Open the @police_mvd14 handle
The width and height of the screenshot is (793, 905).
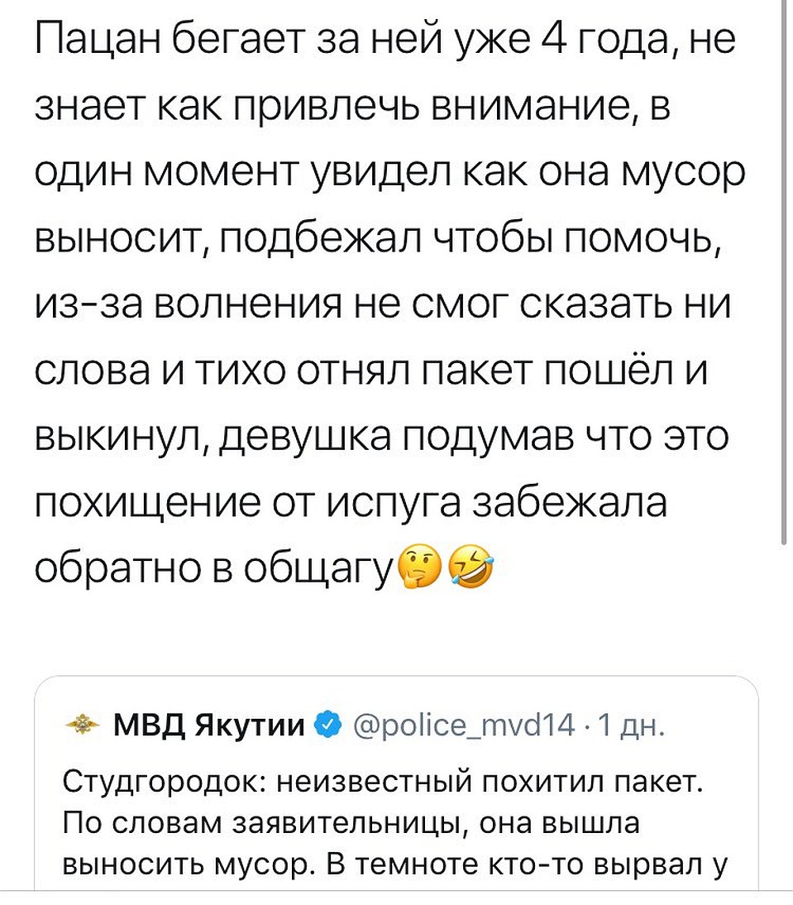point(464,725)
